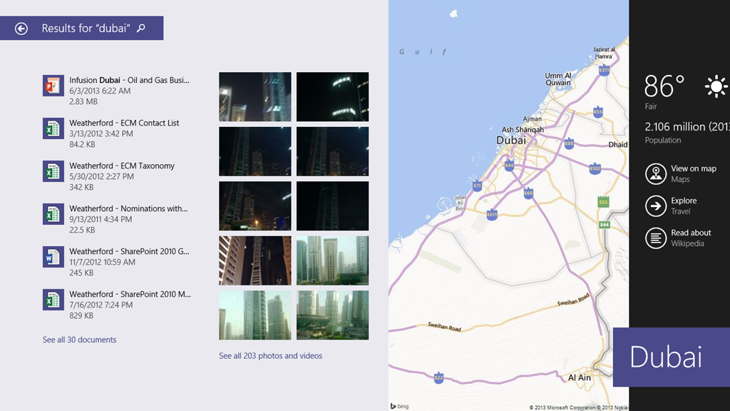Click the View on map pin icon
The height and width of the screenshot is (411, 730).
coord(656,174)
